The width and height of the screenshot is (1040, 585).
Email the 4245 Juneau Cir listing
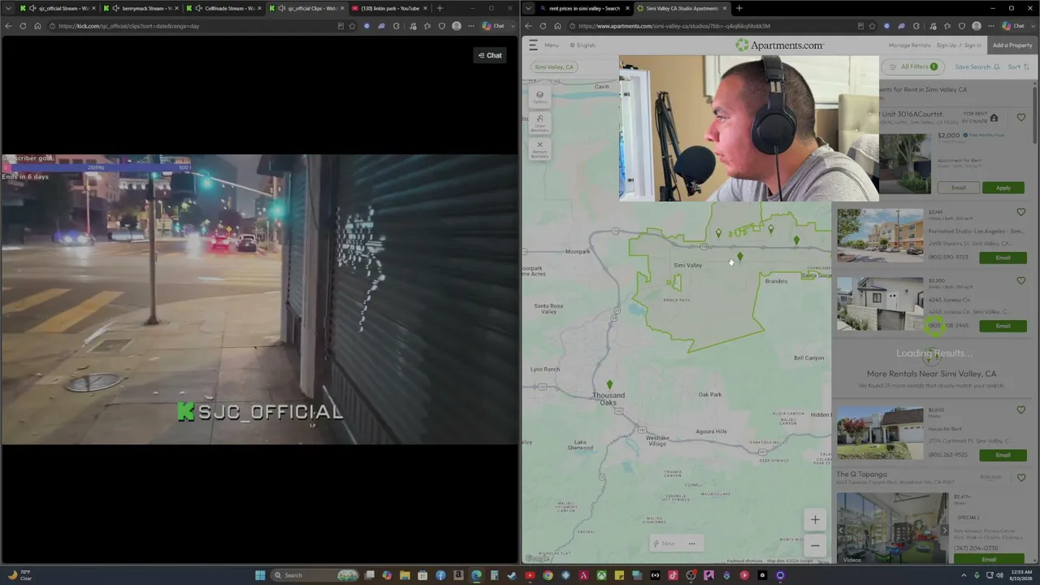tap(1003, 326)
